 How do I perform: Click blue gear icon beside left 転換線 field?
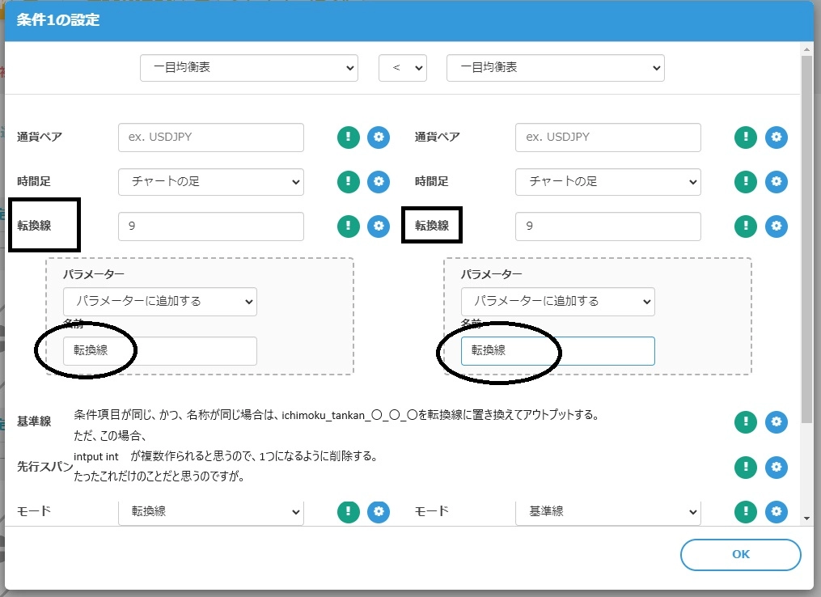coord(379,227)
